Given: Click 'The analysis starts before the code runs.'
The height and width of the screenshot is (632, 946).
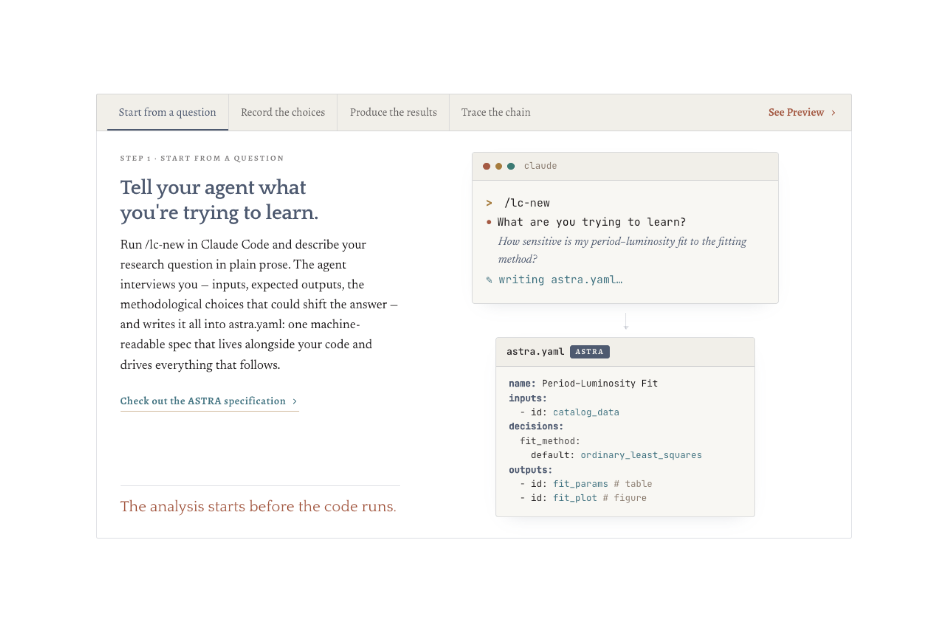Looking at the screenshot, I should (x=258, y=506).
